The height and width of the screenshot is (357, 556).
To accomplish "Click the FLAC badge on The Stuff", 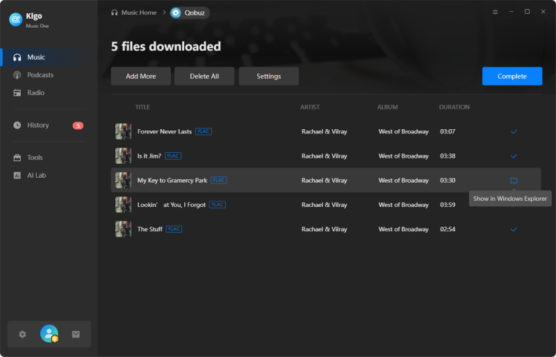I will [174, 229].
